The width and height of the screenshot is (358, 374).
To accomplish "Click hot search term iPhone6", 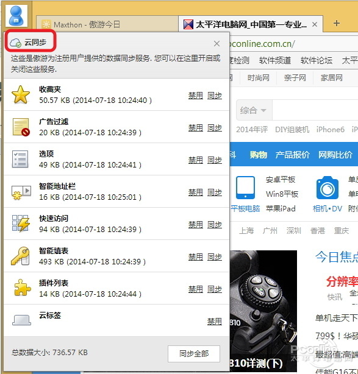I will point(331,130).
